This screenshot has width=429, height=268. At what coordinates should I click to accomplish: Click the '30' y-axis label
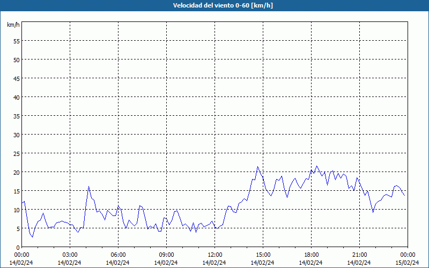[x=17, y=135]
